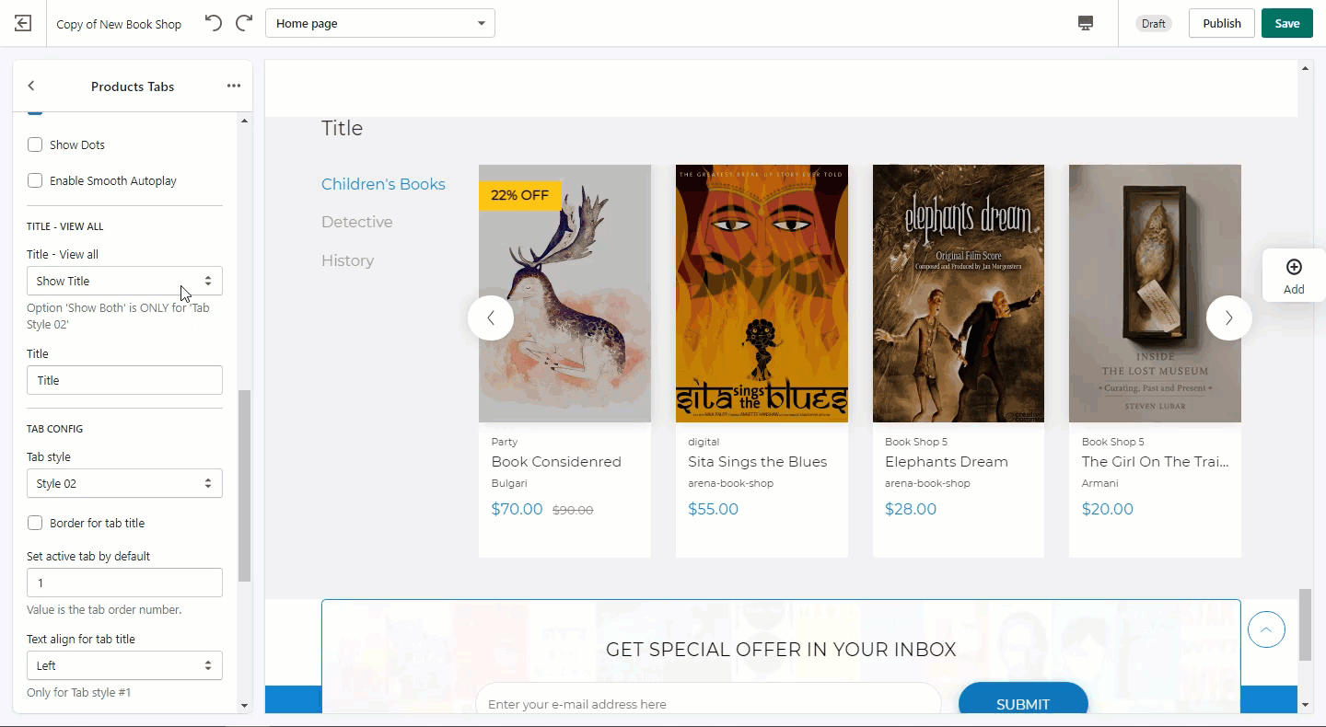This screenshot has width=1326, height=727.
Task: Click the $28.00 price
Action: (911, 509)
